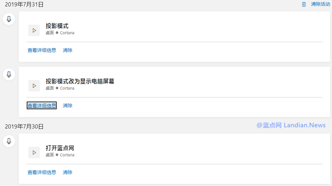Click the 清除活动 link
332x186 pixels.
coord(321,4)
